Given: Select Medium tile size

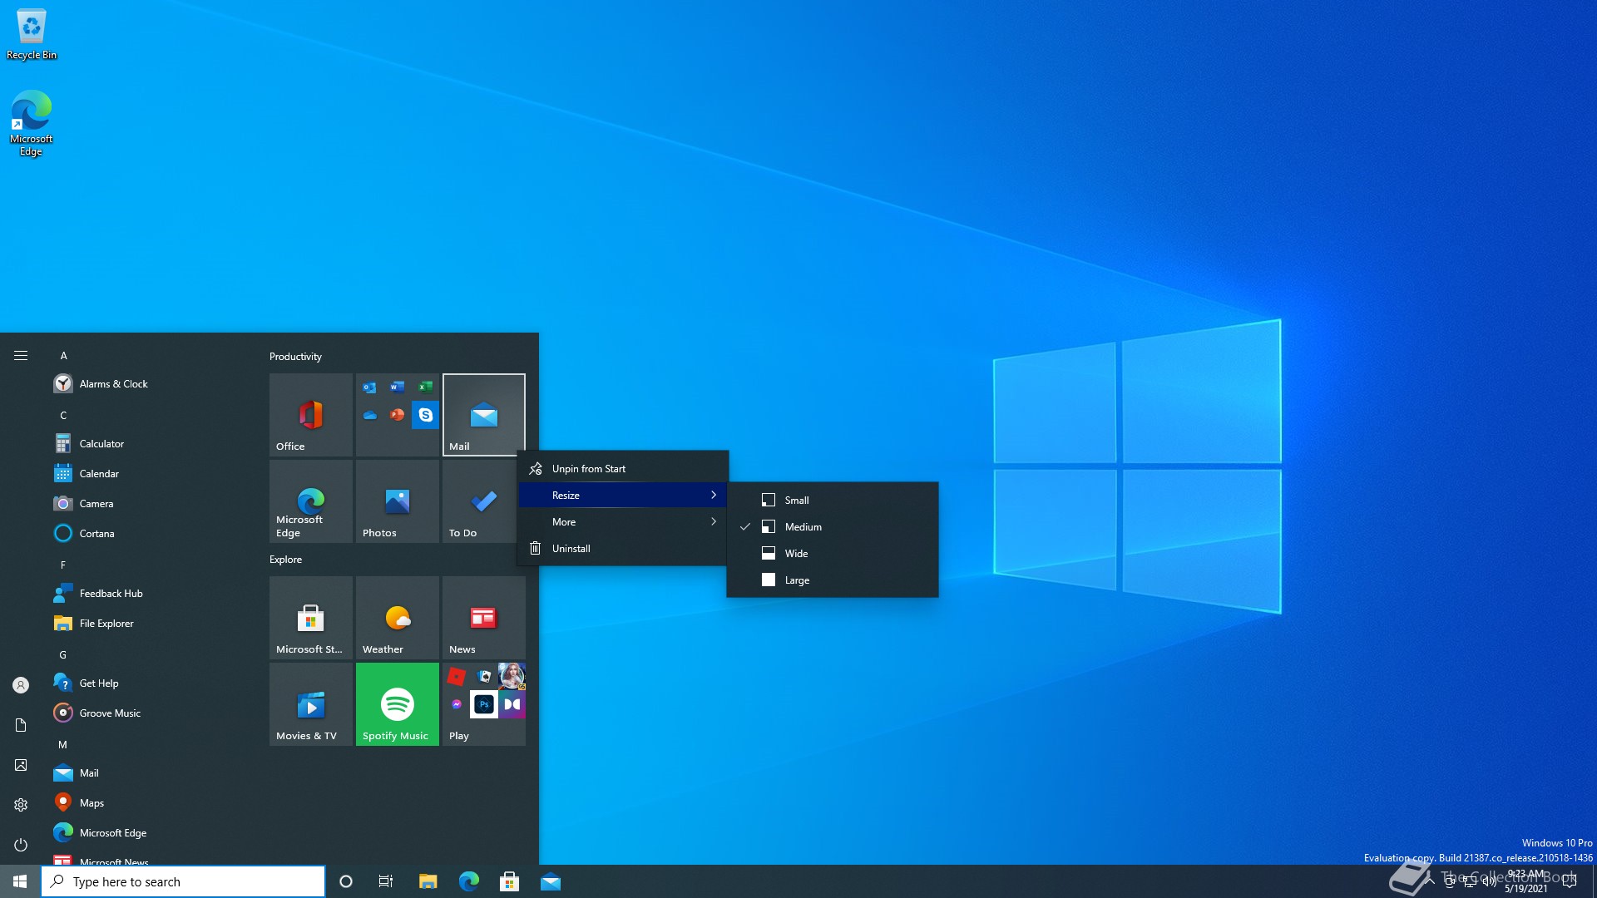Looking at the screenshot, I should click(833, 527).
